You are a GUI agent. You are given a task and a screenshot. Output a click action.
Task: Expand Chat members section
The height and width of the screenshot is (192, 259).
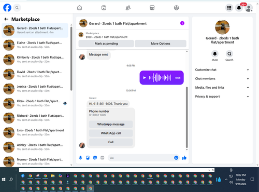[222, 79]
